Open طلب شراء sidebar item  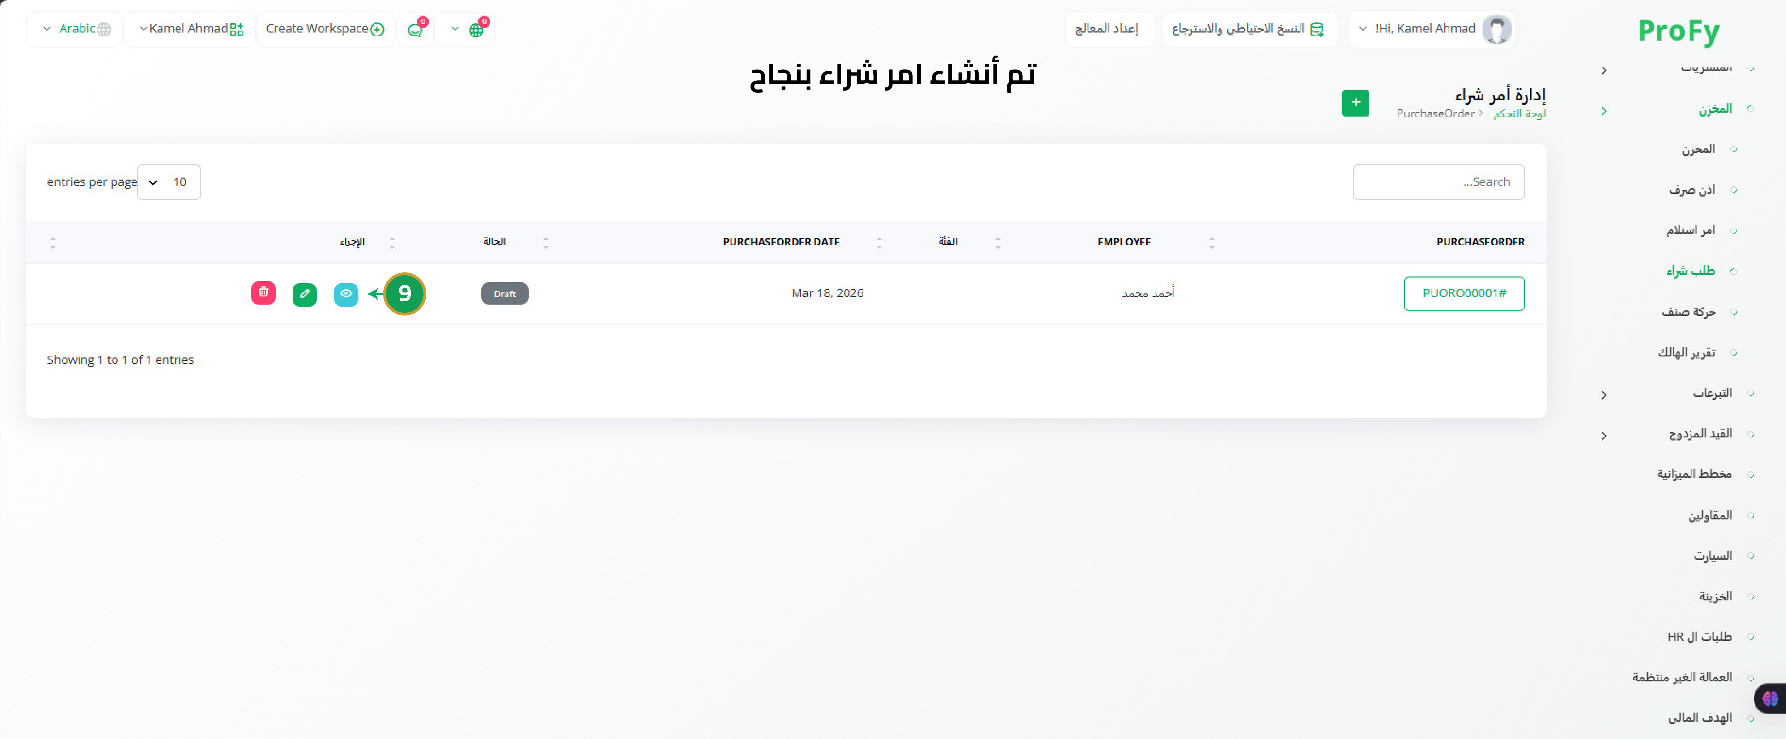click(1690, 271)
